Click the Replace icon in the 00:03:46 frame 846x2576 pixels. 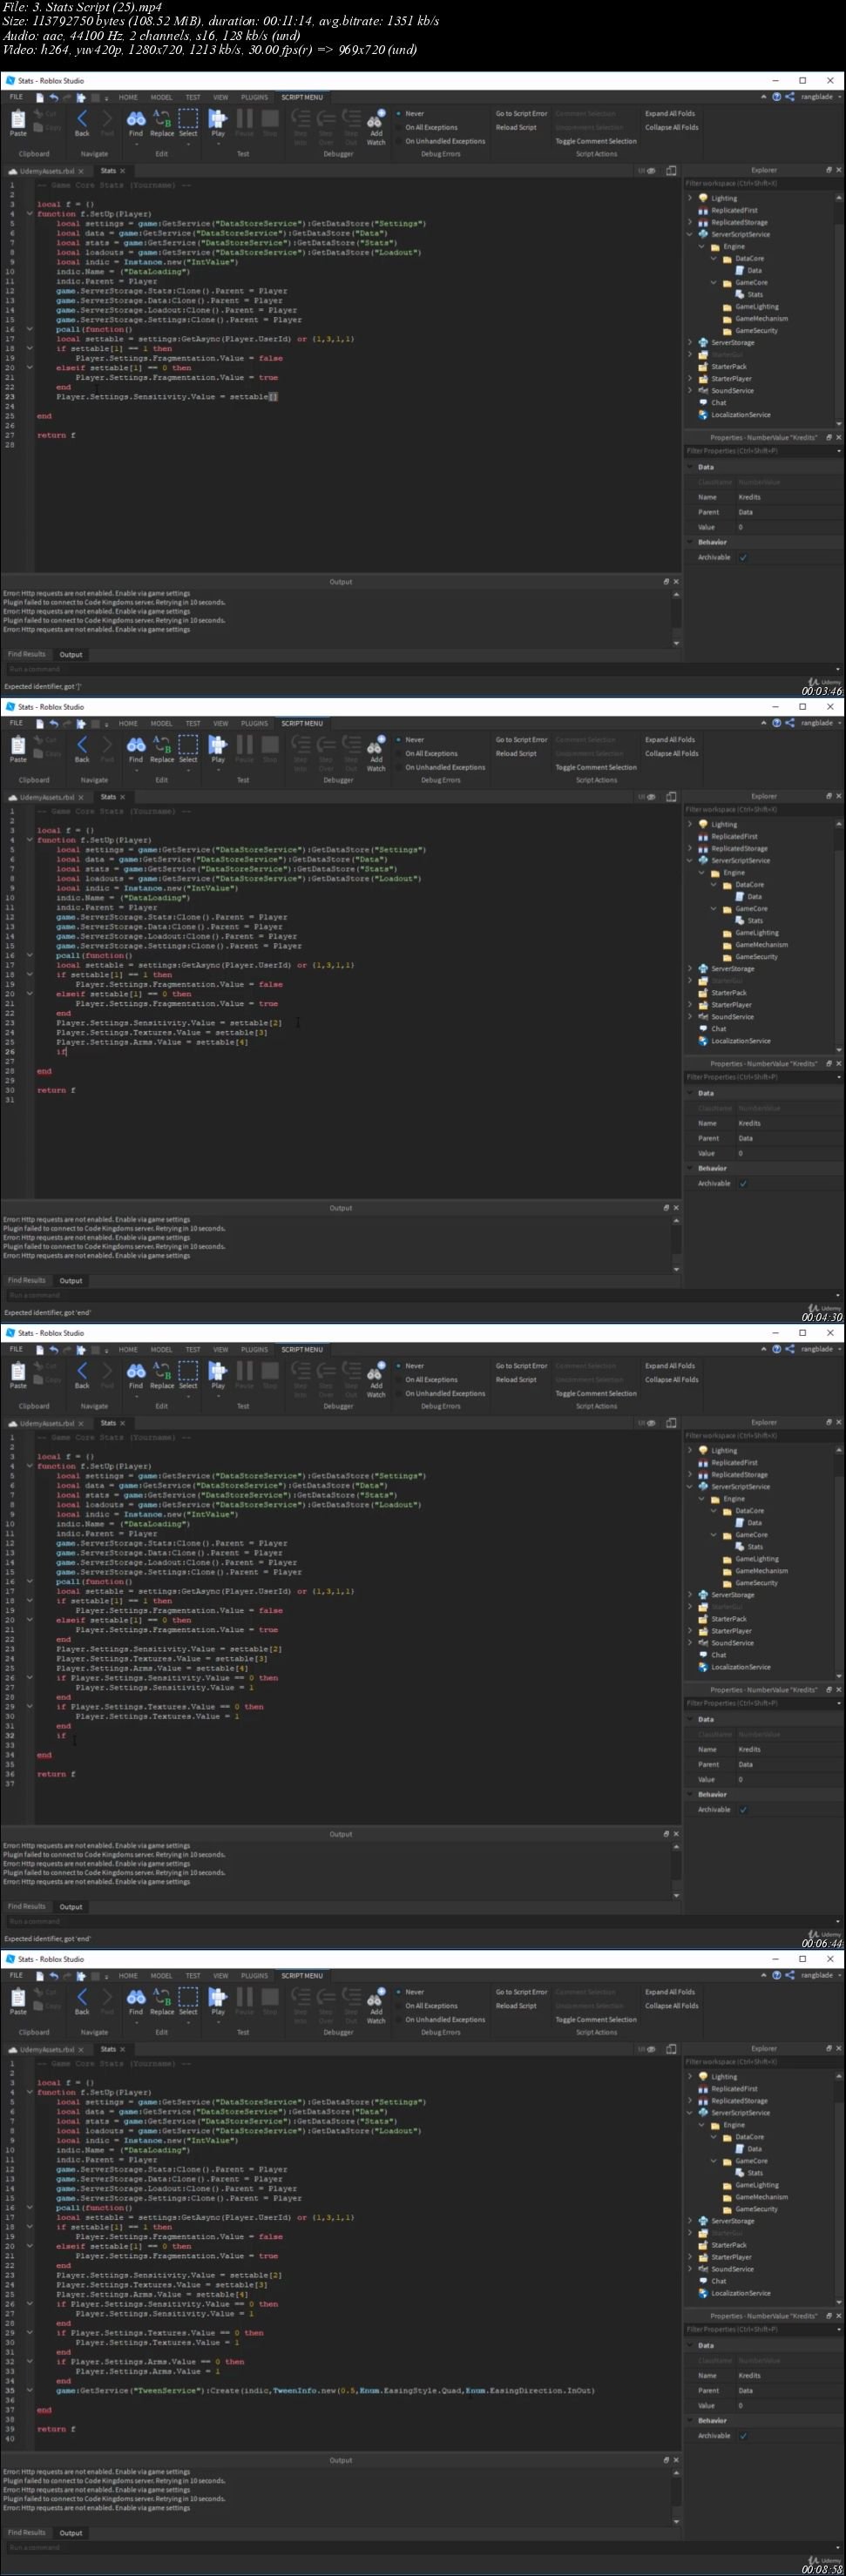tap(162, 119)
